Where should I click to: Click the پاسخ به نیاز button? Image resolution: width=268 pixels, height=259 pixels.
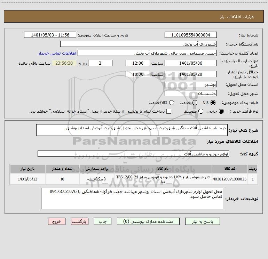tap(203, 221)
